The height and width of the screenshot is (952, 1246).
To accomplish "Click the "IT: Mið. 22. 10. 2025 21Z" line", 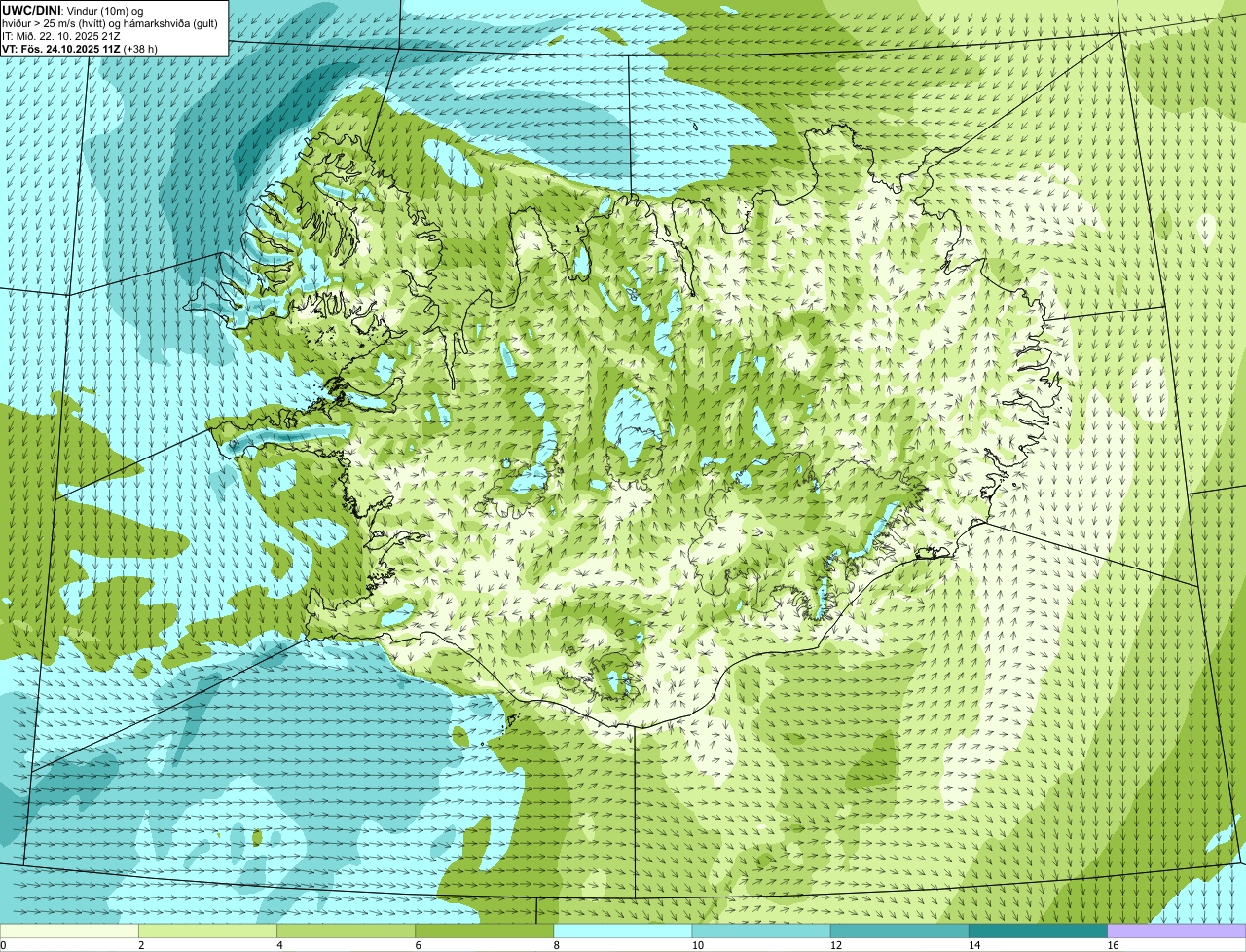I will pyautogui.click(x=61, y=36).
